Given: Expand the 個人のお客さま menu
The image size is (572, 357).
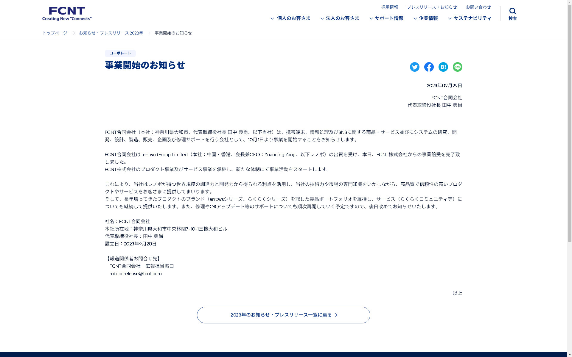Looking at the screenshot, I should tap(290, 18).
